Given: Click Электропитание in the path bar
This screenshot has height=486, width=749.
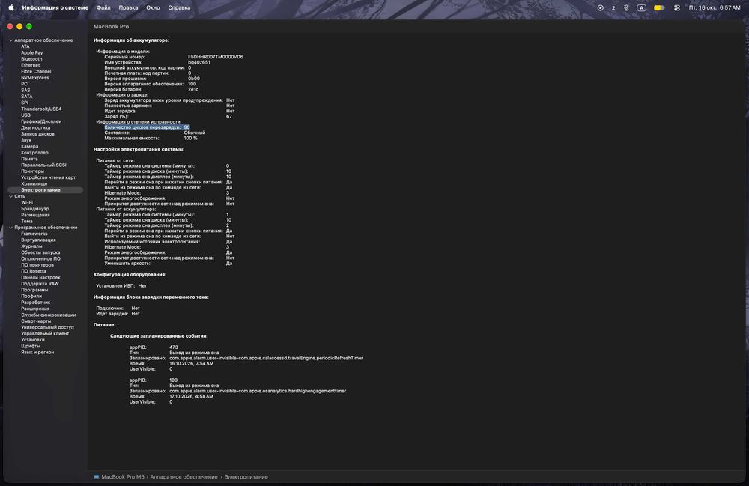Looking at the screenshot, I should point(246,477).
